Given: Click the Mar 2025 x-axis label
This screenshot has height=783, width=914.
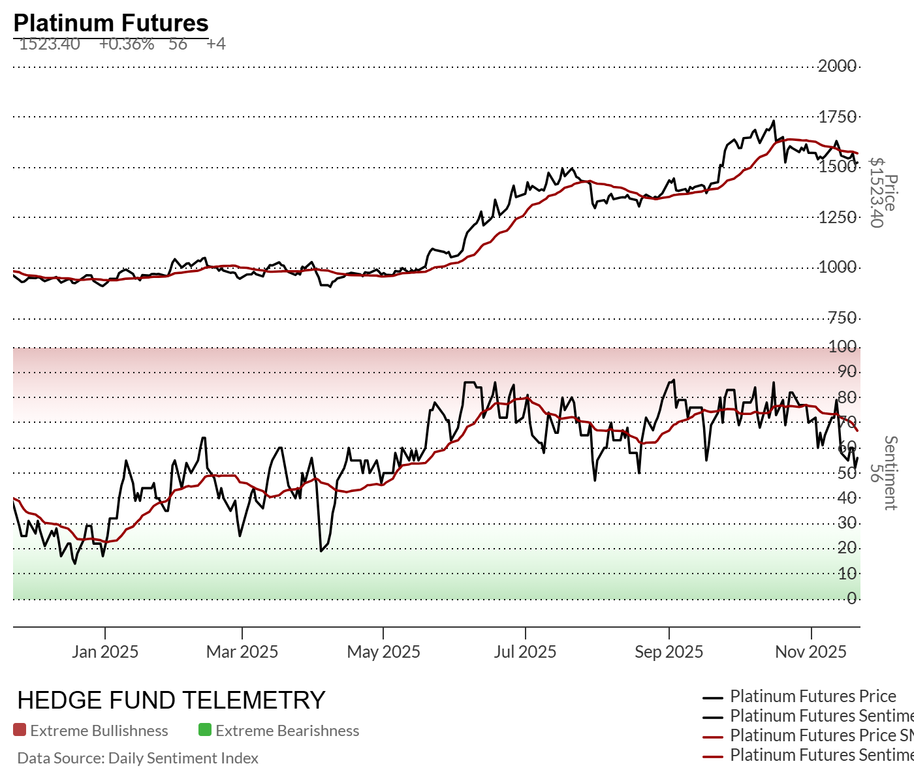Looking at the screenshot, I should pyautogui.click(x=242, y=651).
